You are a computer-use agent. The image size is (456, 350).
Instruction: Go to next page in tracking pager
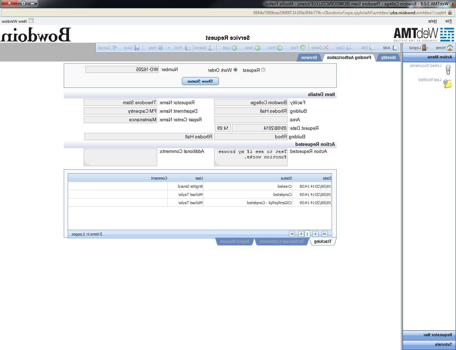click(301, 234)
